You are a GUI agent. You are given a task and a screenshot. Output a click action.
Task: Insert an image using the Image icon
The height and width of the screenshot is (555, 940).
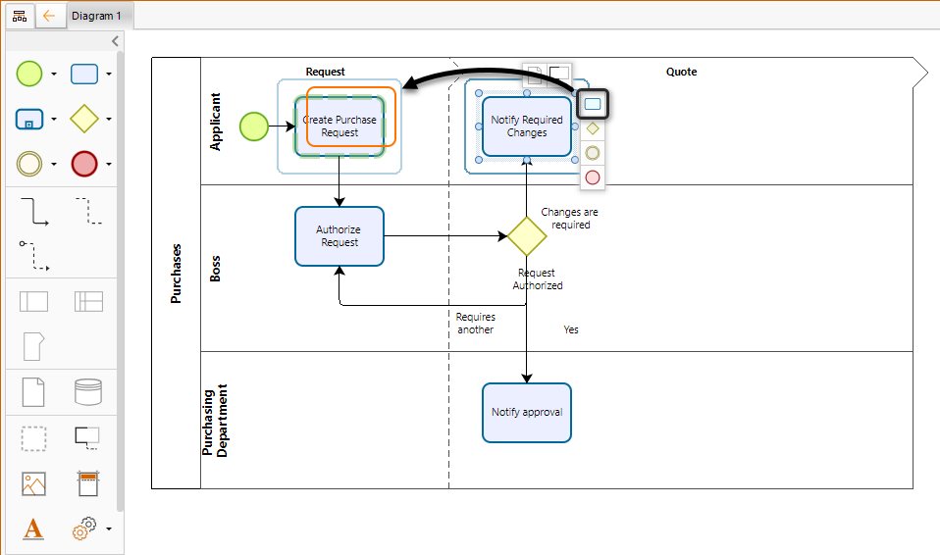point(33,483)
